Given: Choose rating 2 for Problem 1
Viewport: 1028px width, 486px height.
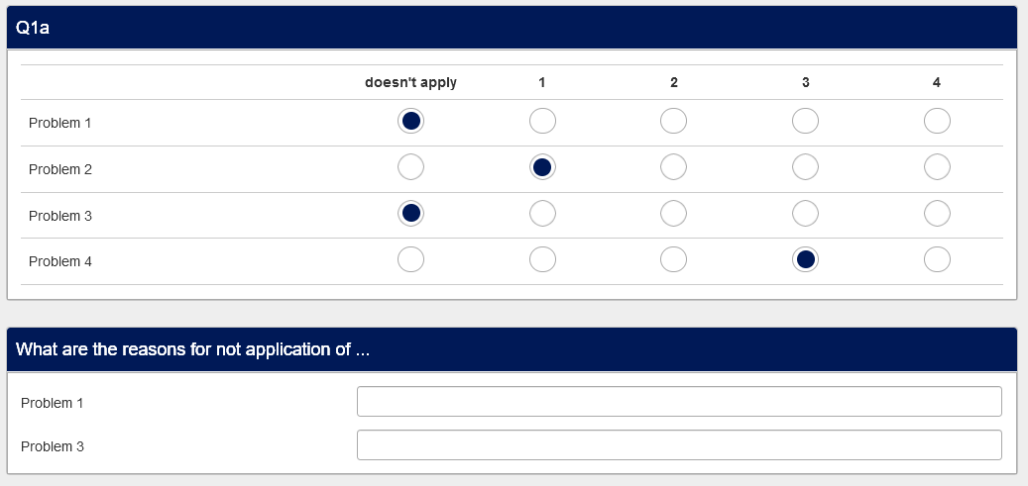Looking at the screenshot, I should pos(673,121).
